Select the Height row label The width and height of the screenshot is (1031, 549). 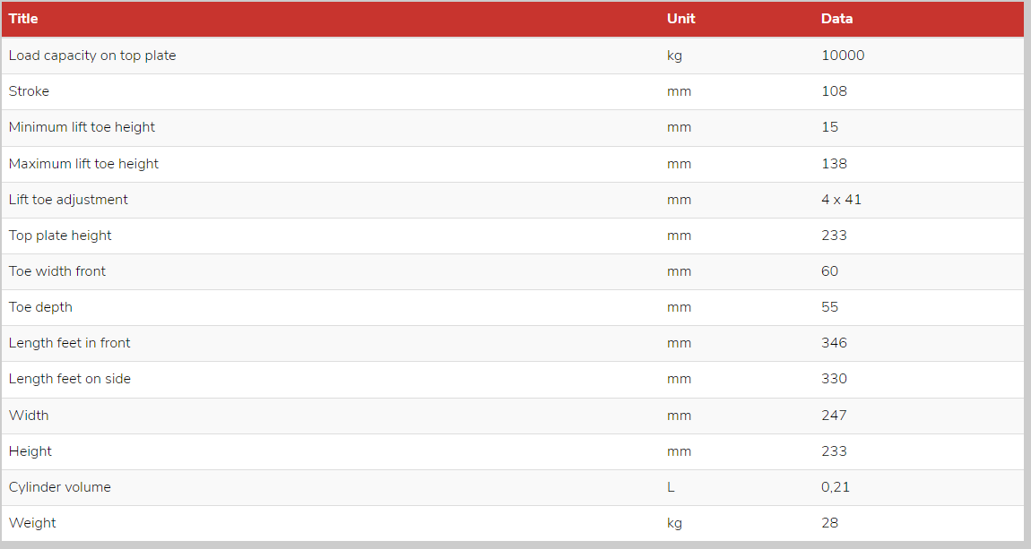click(30, 451)
